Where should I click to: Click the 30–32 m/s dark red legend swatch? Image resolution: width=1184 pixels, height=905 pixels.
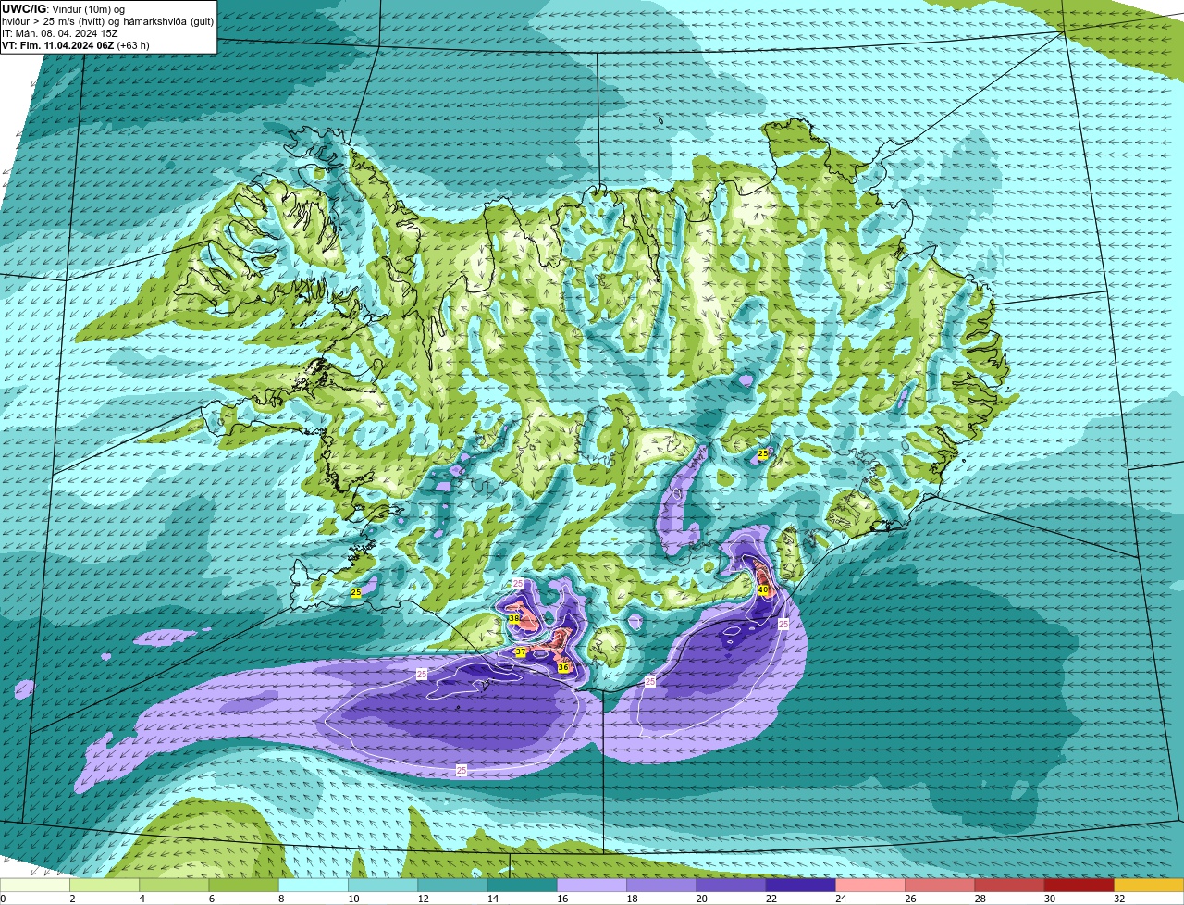pyautogui.click(x=1079, y=885)
